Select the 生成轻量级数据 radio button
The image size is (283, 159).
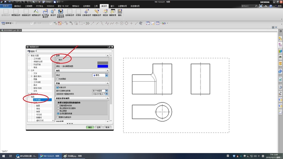(x=58, y=113)
